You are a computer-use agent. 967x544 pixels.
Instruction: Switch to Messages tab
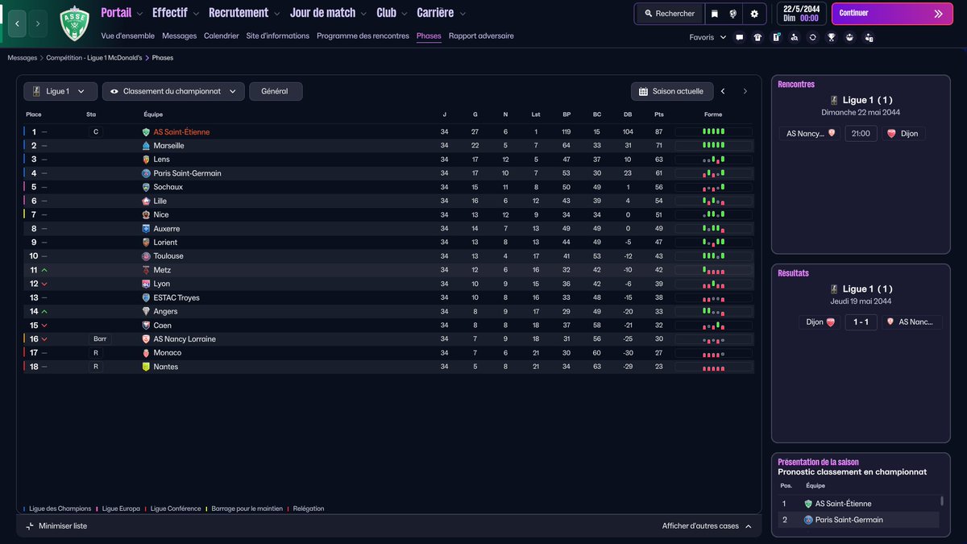click(x=179, y=36)
